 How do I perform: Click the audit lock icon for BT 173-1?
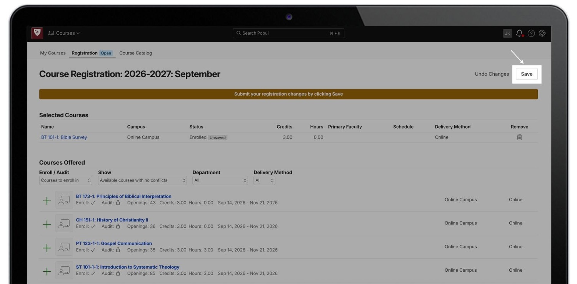click(x=118, y=203)
